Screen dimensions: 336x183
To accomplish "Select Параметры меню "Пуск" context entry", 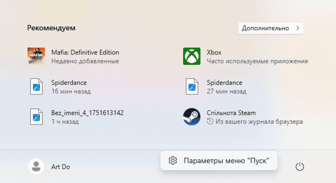I will tap(226, 161).
